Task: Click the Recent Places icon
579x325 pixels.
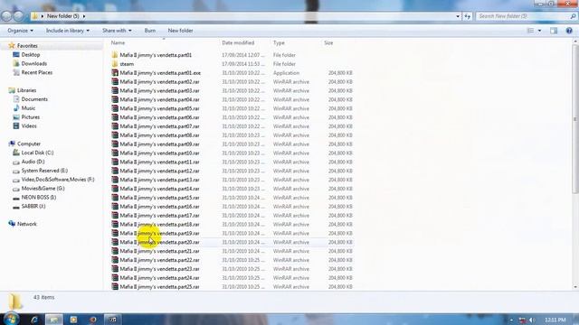Action: pyautogui.click(x=16, y=72)
